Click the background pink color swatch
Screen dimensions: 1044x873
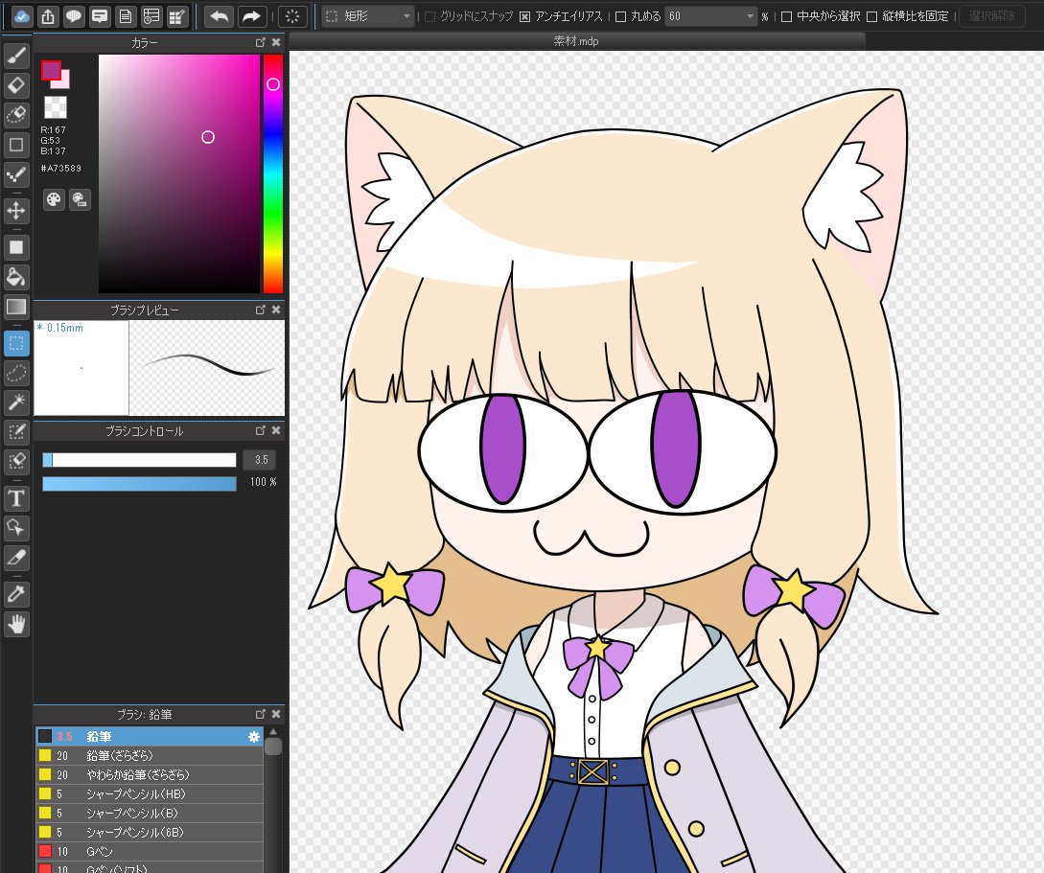pos(64,82)
